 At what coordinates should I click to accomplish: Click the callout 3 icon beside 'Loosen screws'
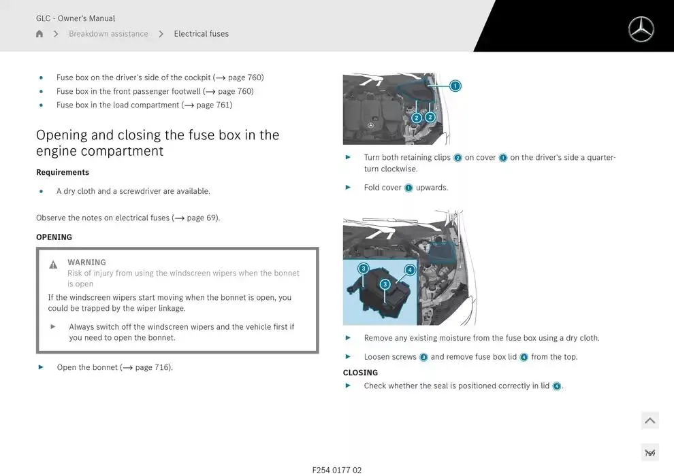tap(423, 357)
